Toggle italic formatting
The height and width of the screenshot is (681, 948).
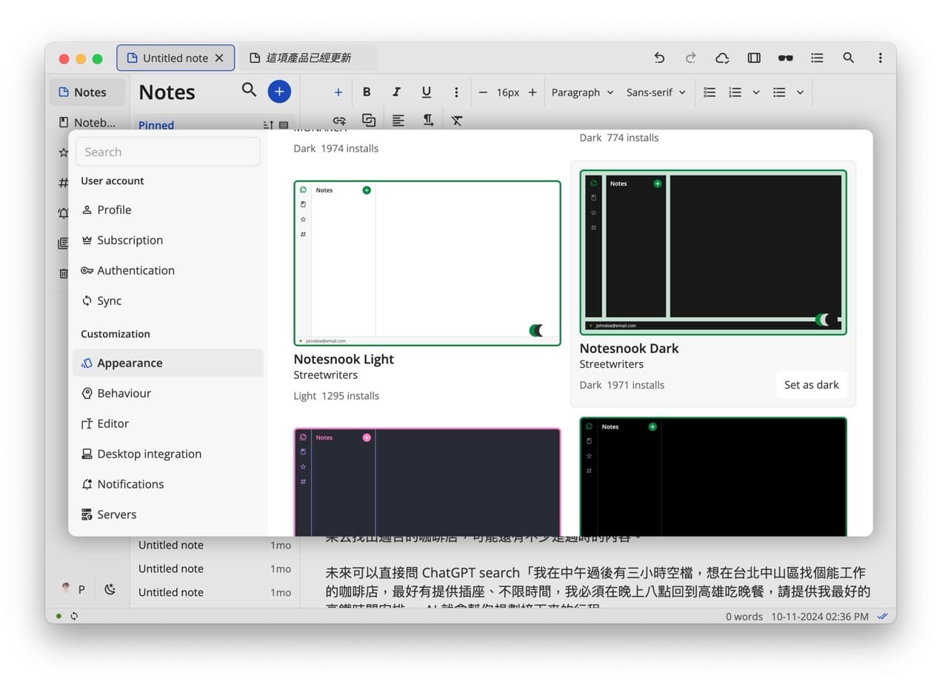(396, 93)
